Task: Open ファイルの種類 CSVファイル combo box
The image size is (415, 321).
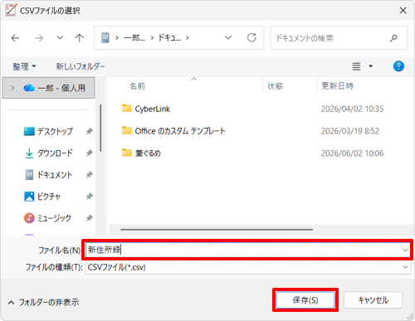Action: tap(248, 267)
